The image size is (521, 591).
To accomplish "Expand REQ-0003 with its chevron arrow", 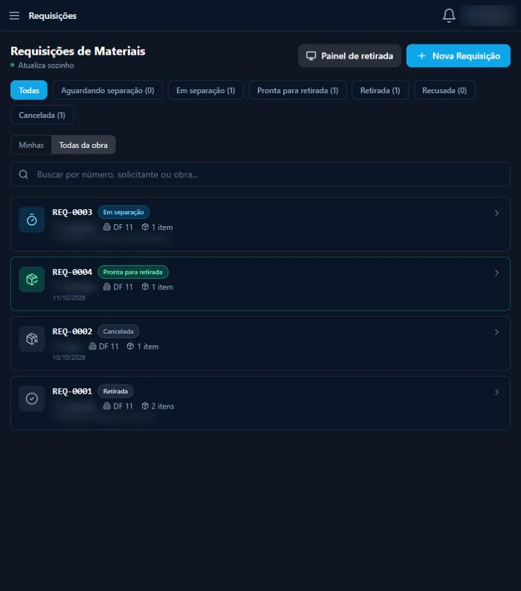I will [496, 213].
